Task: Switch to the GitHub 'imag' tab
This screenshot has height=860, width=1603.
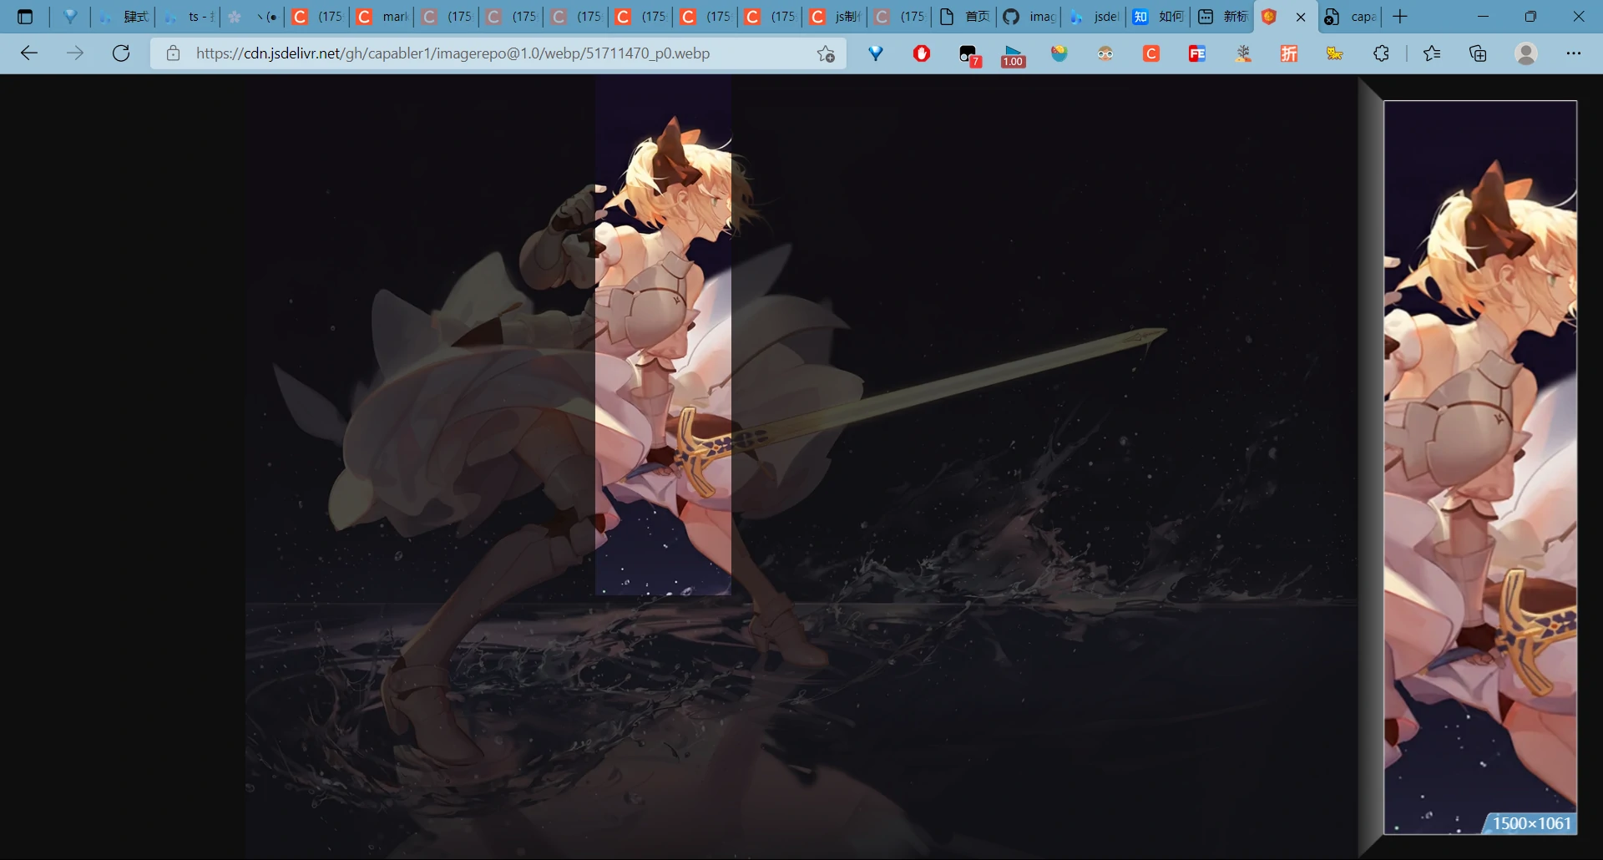Action: pos(1029,17)
